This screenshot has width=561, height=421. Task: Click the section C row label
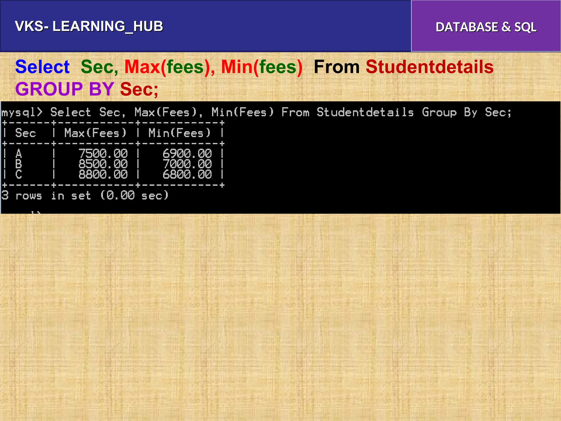pyautogui.click(x=19, y=174)
